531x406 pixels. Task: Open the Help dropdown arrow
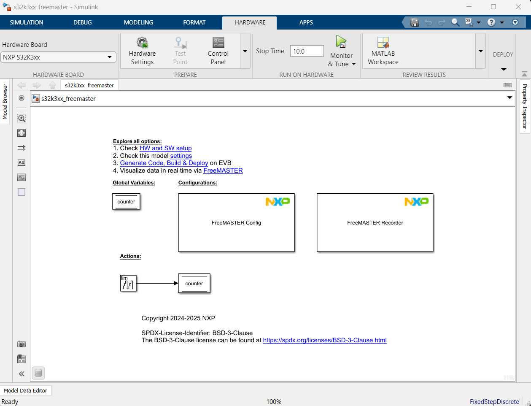tap(502, 22)
